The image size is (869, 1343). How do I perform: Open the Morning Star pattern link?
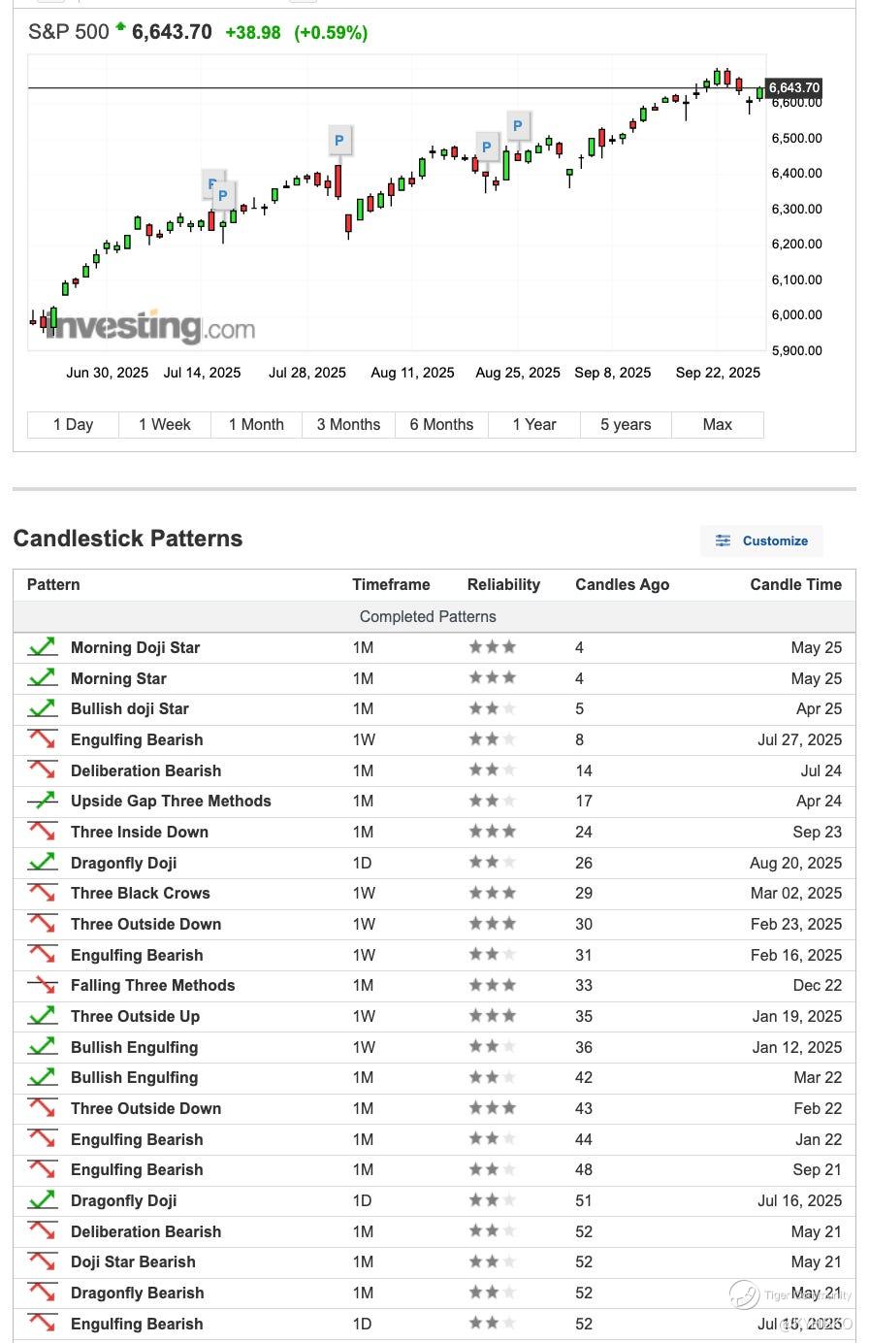118,678
